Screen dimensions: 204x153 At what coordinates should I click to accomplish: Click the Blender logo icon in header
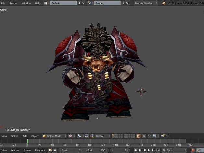(x=164, y=3)
